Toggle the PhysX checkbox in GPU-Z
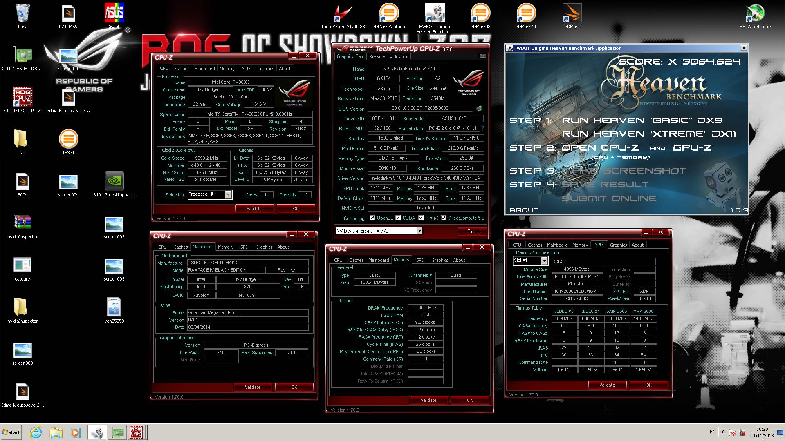The image size is (785, 441). click(x=421, y=218)
